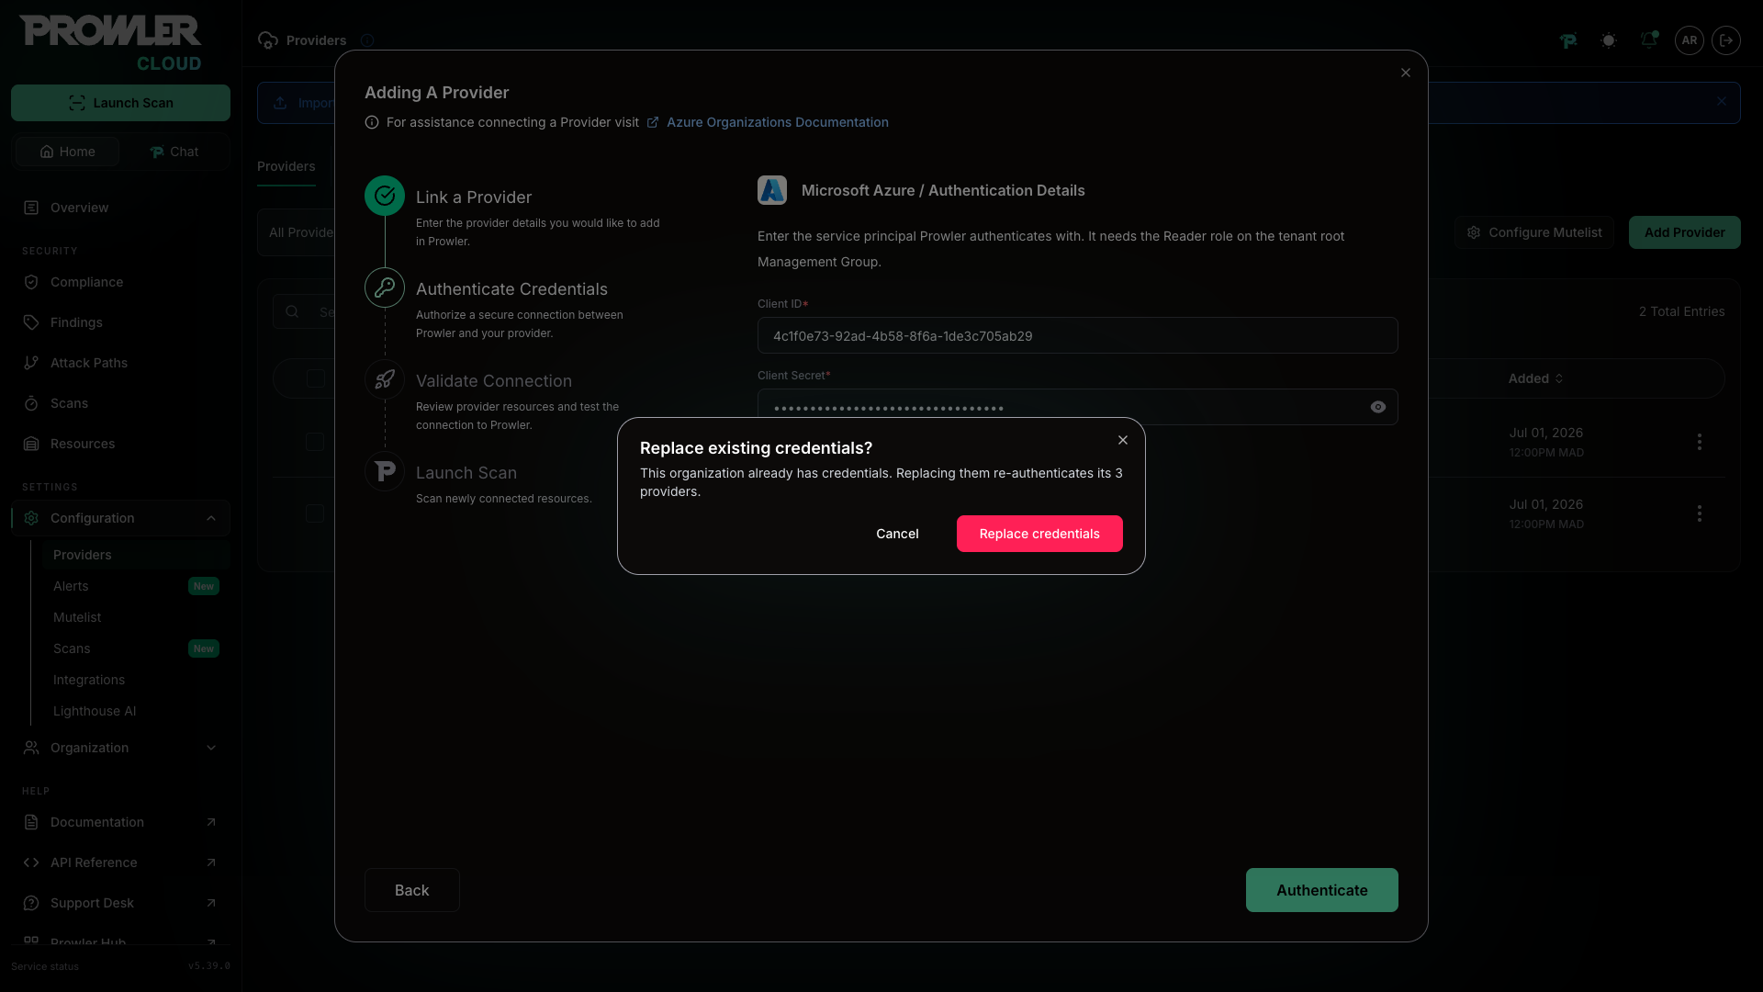The height and width of the screenshot is (992, 1763).
Task: Close the Adding A Provider modal
Action: (x=1406, y=73)
